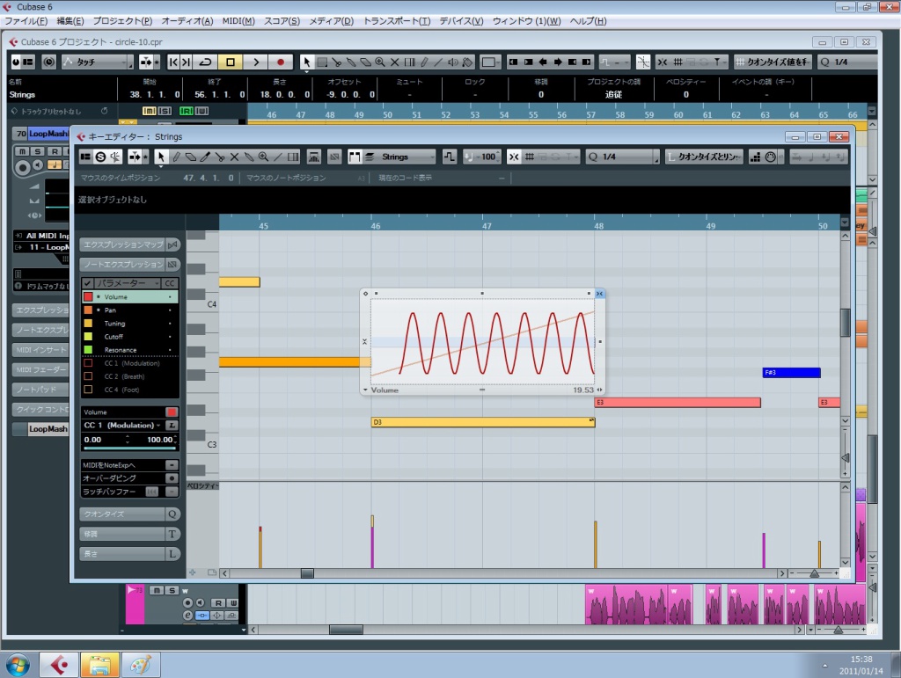This screenshot has width=901, height=678.
Task: Select the D3 note in piano roll
Action: (x=483, y=422)
